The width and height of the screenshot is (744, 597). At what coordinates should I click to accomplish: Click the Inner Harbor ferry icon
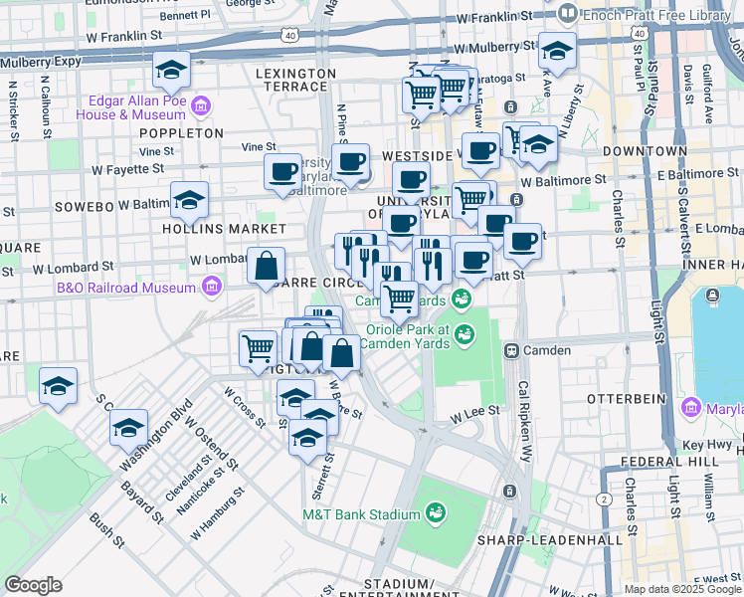pyautogui.click(x=712, y=295)
